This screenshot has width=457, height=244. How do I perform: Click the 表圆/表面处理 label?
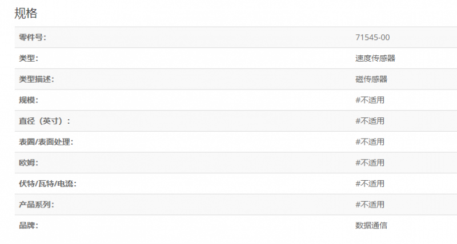[x=46, y=142]
